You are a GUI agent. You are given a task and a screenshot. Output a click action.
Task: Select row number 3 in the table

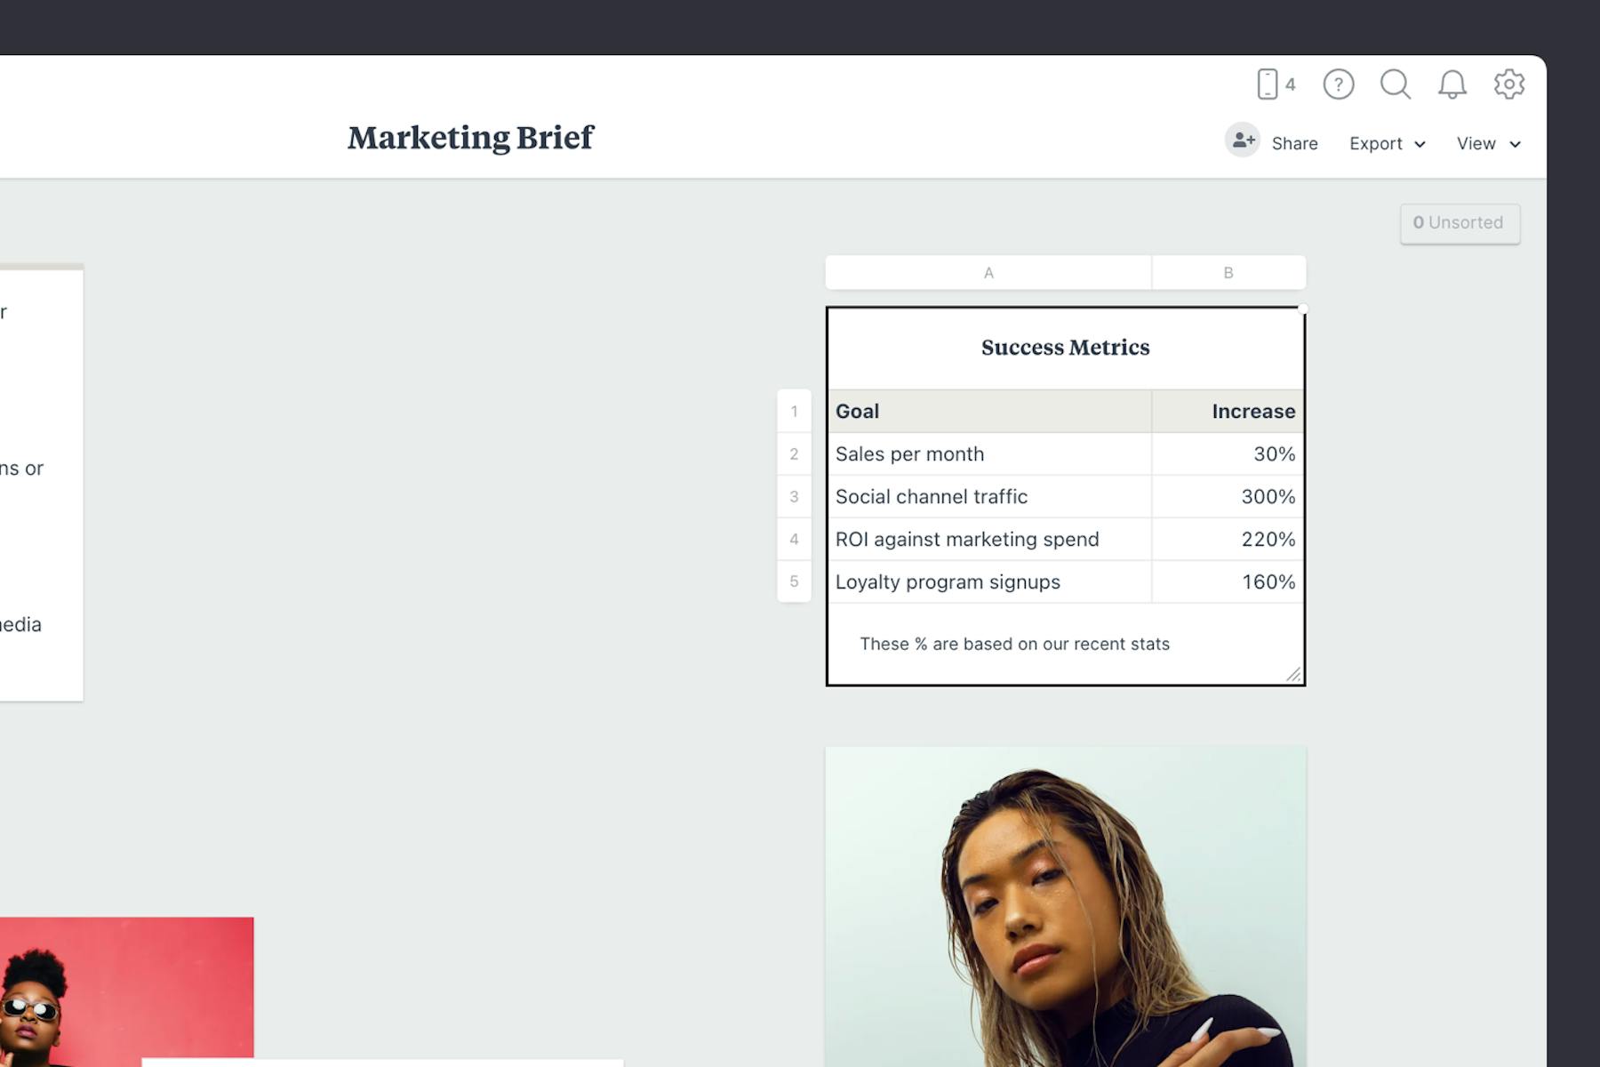pyautogui.click(x=794, y=497)
